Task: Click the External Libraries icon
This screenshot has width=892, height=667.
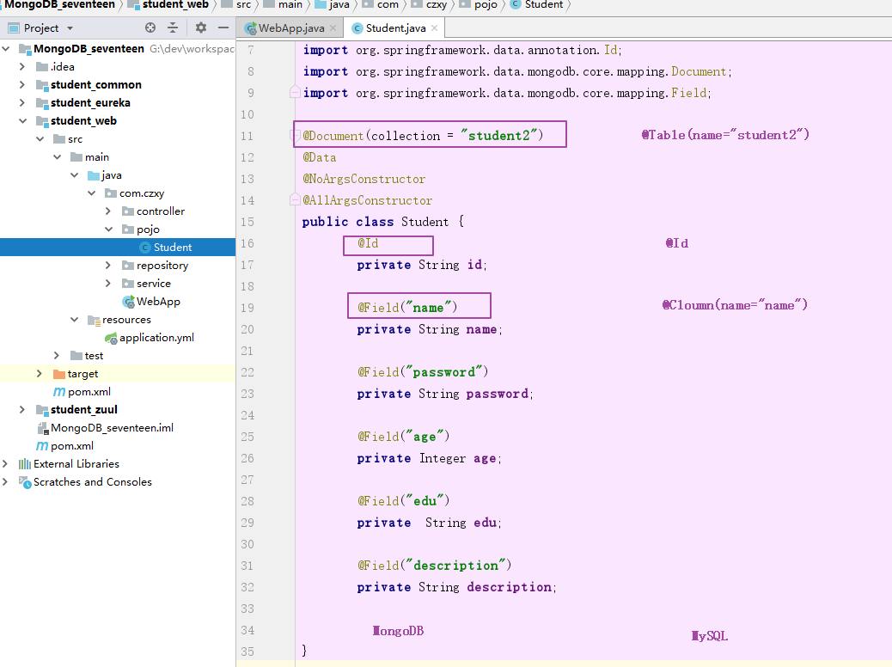Action: pos(25,464)
